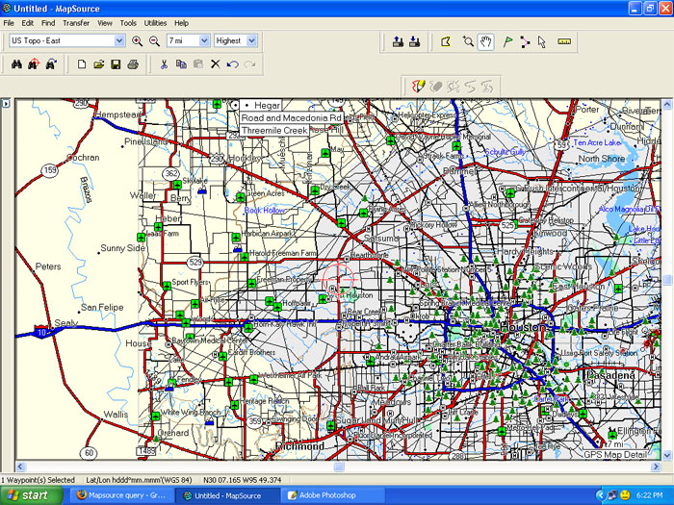Open the Find menu

[48, 23]
